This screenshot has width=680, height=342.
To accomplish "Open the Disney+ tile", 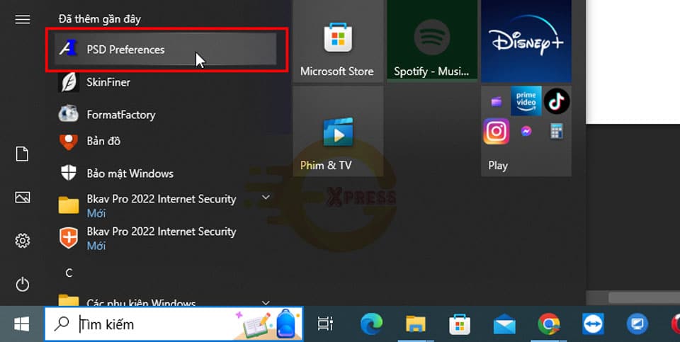I will [x=526, y=41].
